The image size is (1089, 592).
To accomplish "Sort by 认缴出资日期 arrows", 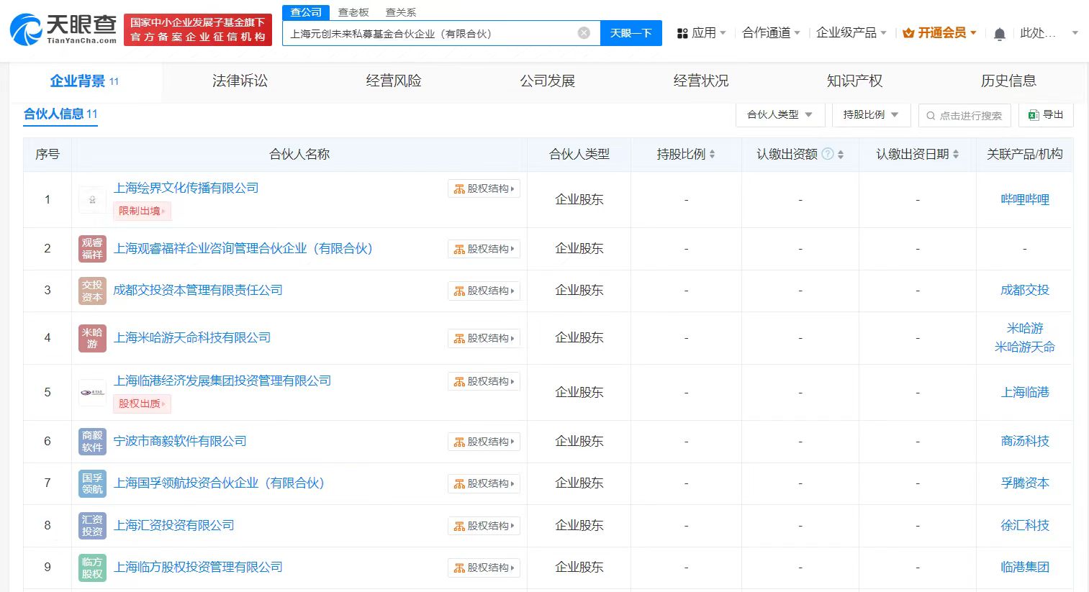I will point(956,154).
